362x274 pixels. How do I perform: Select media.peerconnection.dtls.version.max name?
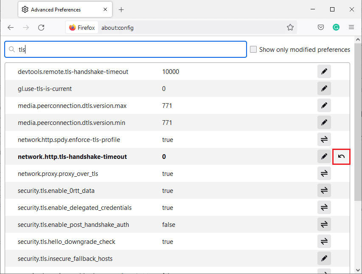[x=72, y=106]
